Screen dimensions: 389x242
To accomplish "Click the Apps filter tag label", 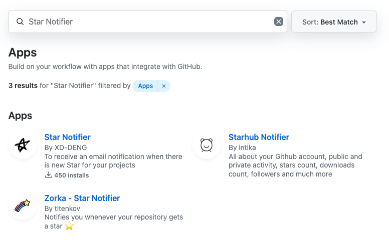I will pyautogui.click(x=145, y=86).
